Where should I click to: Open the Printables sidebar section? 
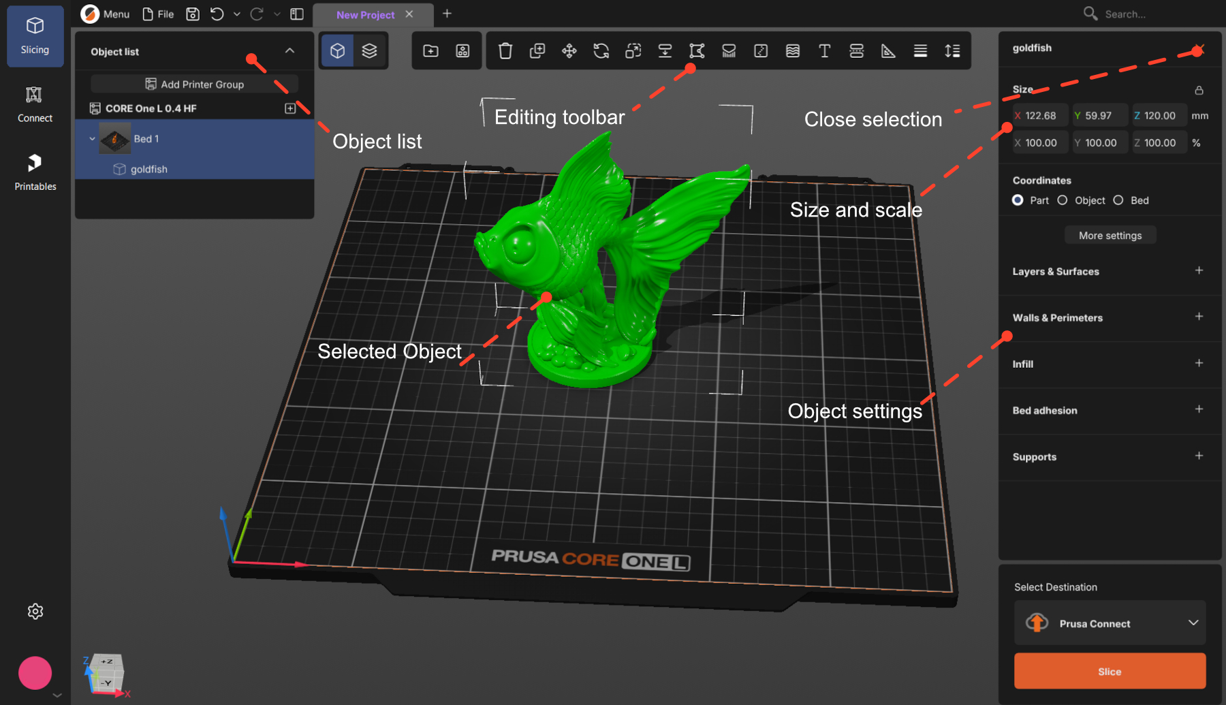point(35,172)
